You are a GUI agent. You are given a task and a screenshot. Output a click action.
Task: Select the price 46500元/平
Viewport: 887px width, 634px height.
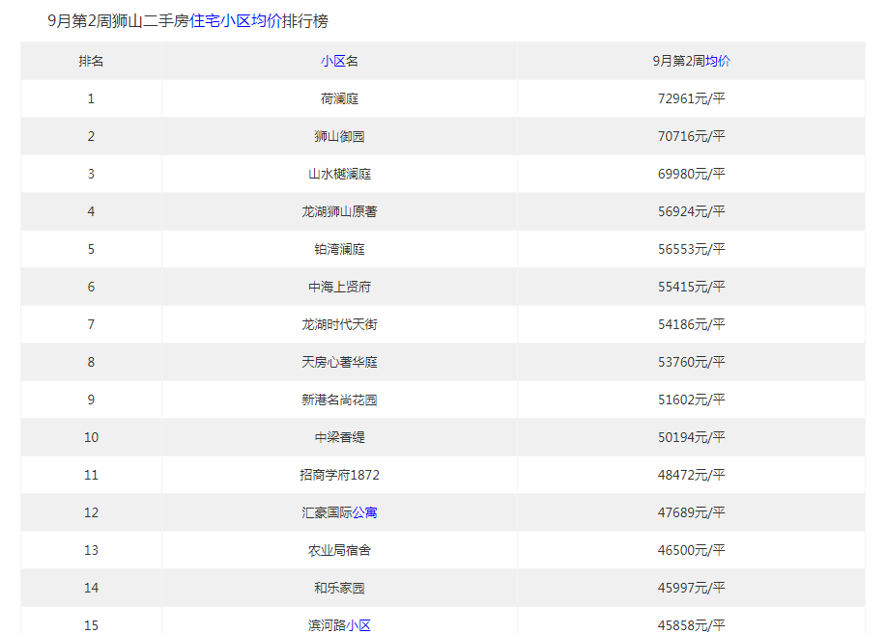click(x=691, y=550)
